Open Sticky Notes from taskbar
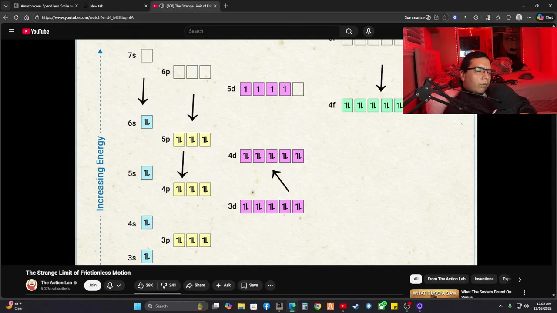Viewport: 557px width, 313px height. (394, 306)
